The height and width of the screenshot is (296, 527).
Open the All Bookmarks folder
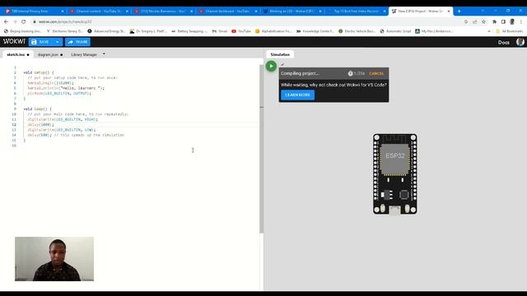coord(509,31)
